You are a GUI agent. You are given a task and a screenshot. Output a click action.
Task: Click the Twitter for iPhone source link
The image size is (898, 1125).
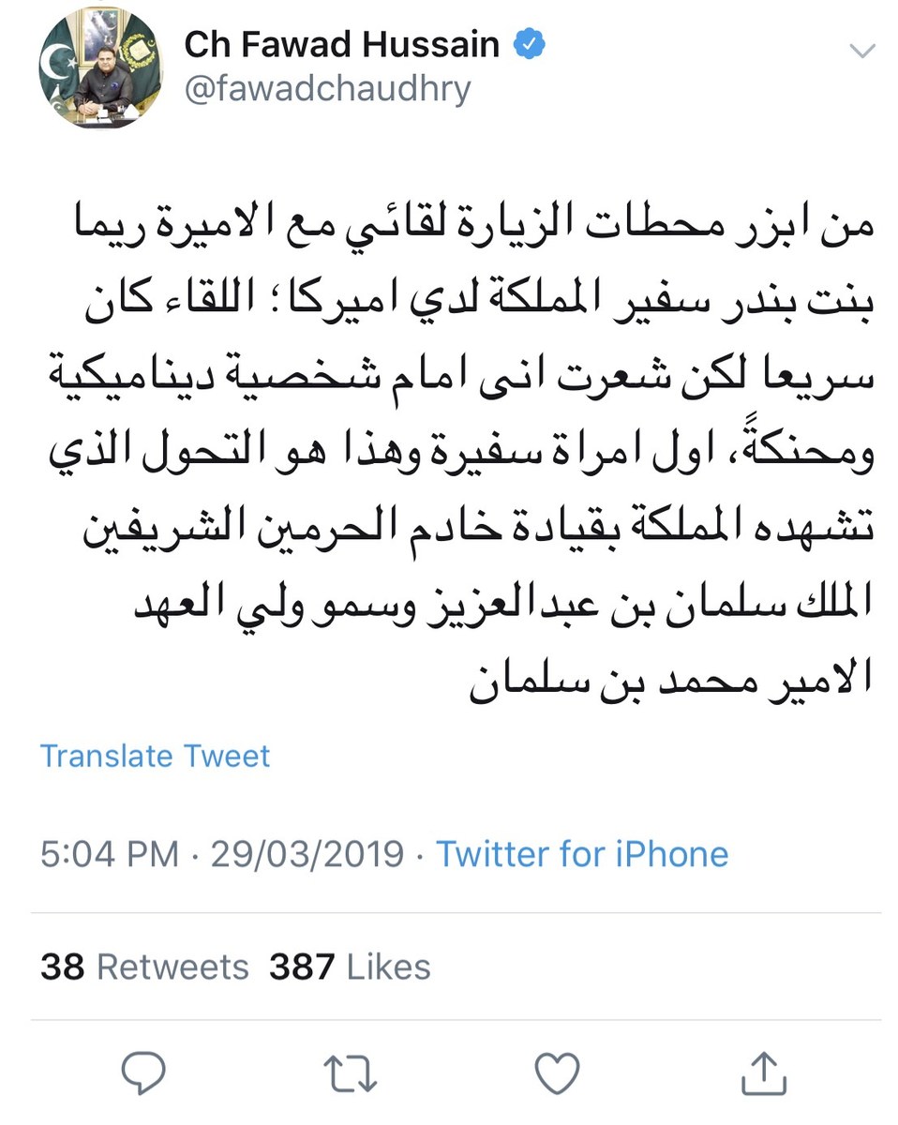coord(582,854)
